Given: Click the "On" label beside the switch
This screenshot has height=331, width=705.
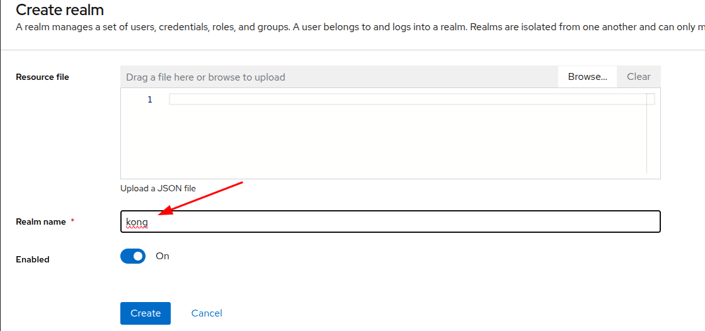Looking at the screenshot, I should point(163,256).
